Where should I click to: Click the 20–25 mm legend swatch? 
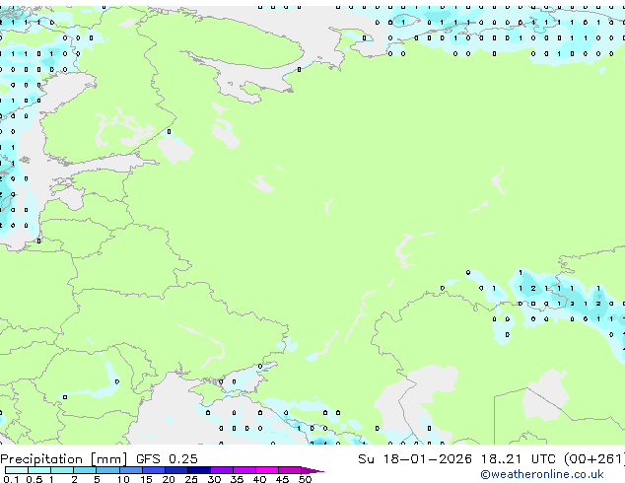[x=176, y=470]
